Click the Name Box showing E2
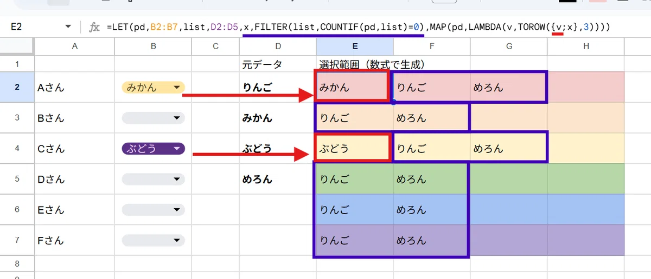Screen dimensions: 651x279 [x=38, y=26]
